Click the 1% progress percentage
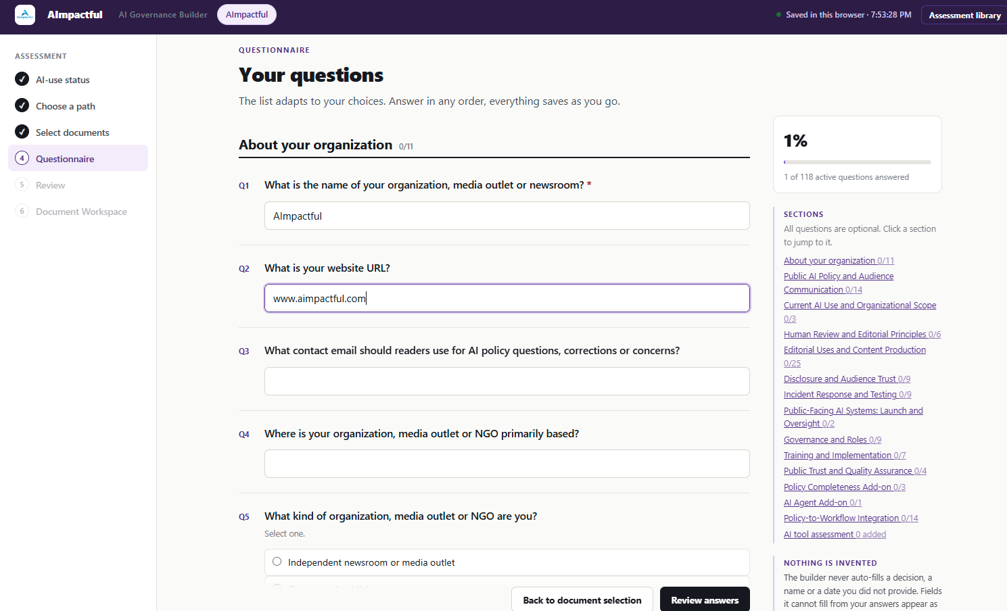This screenshot has height=611, width=1007. (x=795, y=141)
